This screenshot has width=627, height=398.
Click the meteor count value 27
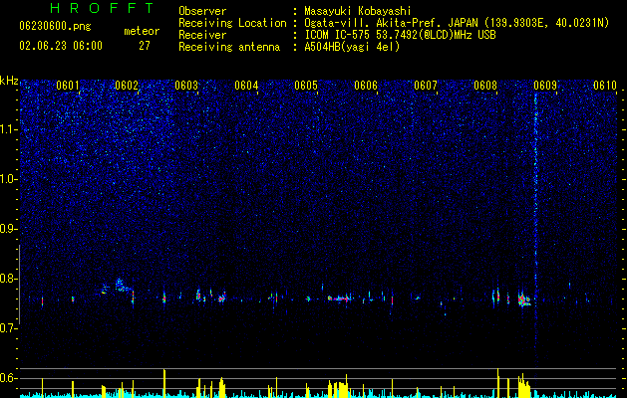pos(145,46)
